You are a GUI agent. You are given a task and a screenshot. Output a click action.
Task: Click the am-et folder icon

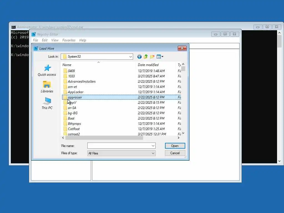pyautogui.click(x=65, y=87)
